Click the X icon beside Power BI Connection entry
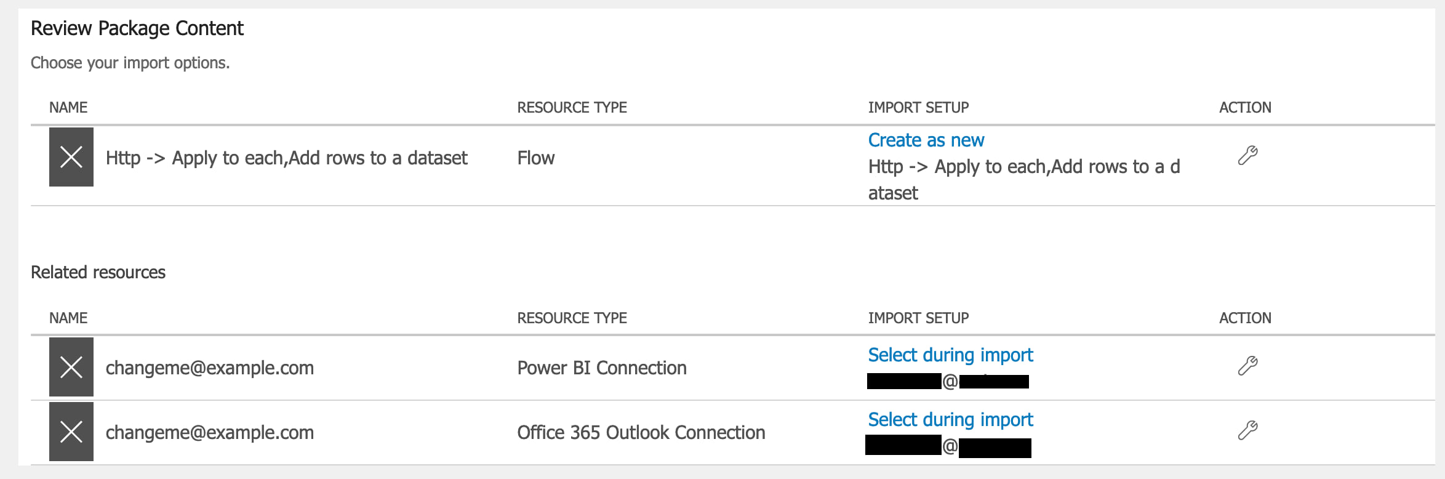Viewport: 1445px width, 479px height. (x=71, y=367)
